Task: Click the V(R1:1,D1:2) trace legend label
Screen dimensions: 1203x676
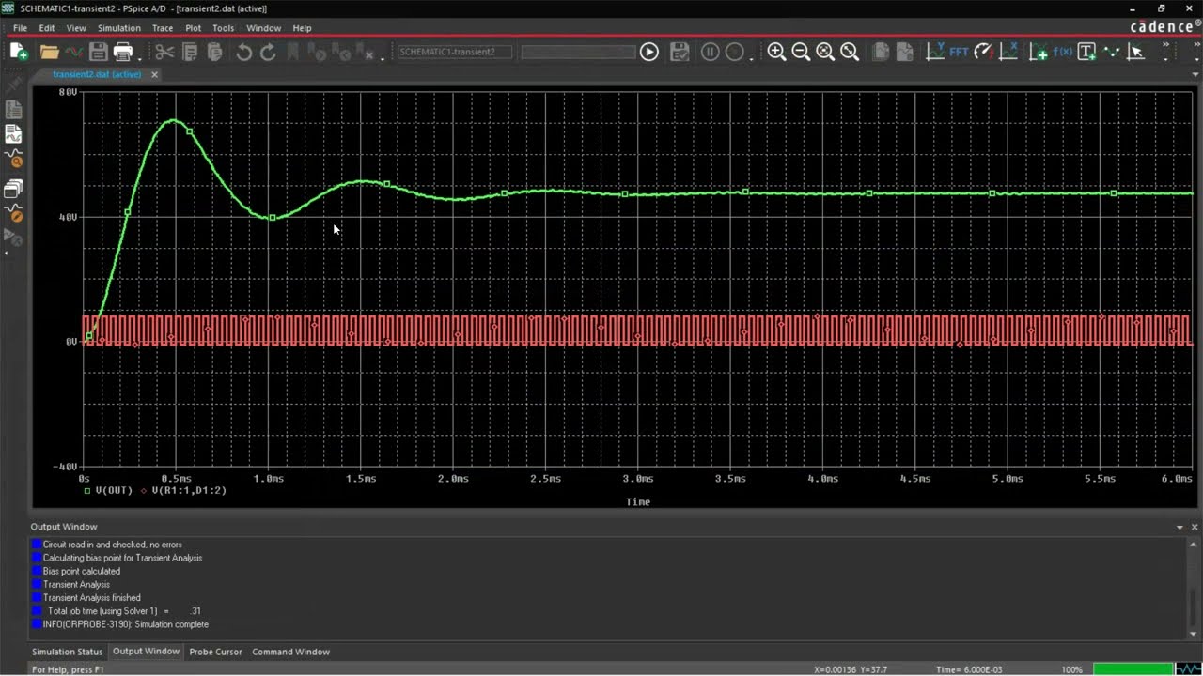Action: (189, 490)
